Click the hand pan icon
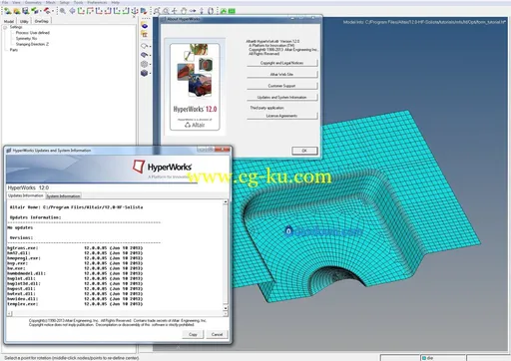Image resolution: width=511 pixels, height=361 pixels. coord(184,11)
